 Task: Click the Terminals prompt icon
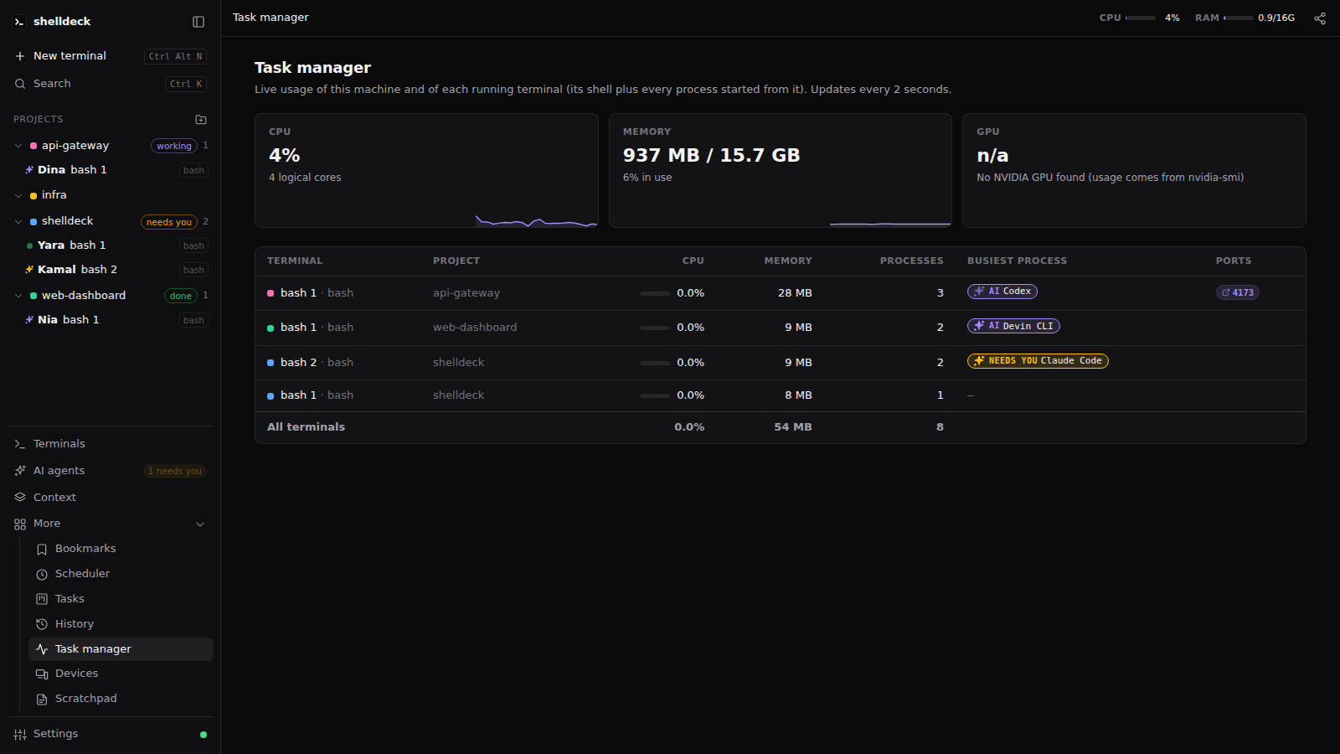[x=20, y=444]
